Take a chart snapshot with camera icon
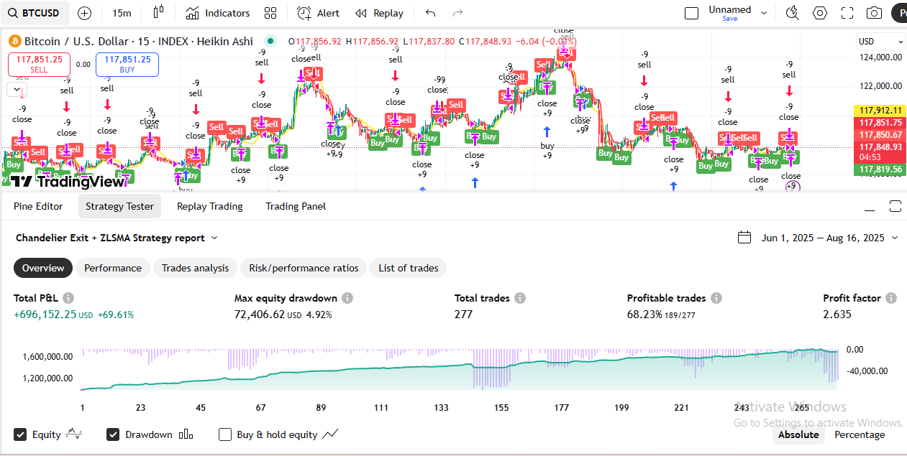The height and width of the screenshot is (456, 907). coord(874,13)
